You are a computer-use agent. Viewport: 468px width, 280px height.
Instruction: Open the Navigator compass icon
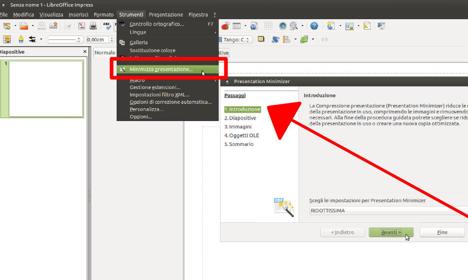pyautogui.click(x=282, y=26)
